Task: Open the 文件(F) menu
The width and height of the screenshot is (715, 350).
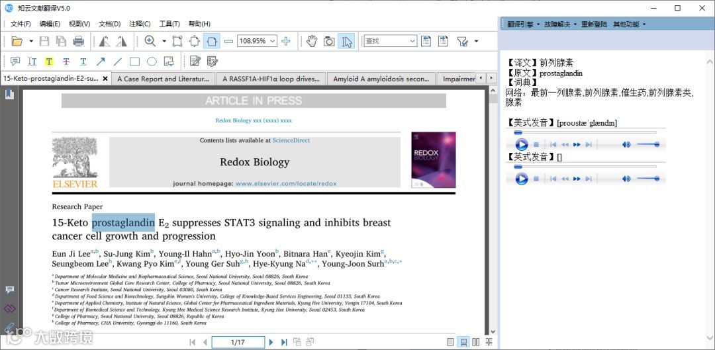Action: (x=21, y=24)
